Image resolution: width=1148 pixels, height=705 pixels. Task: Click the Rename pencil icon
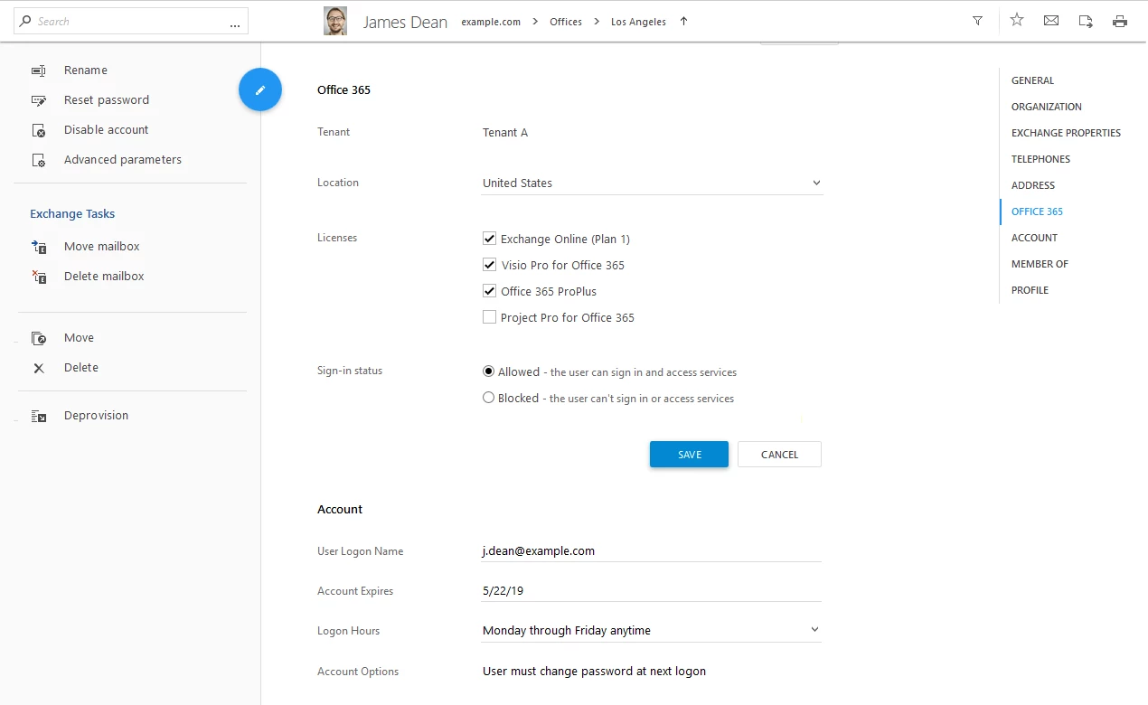[x=39, y=70]
